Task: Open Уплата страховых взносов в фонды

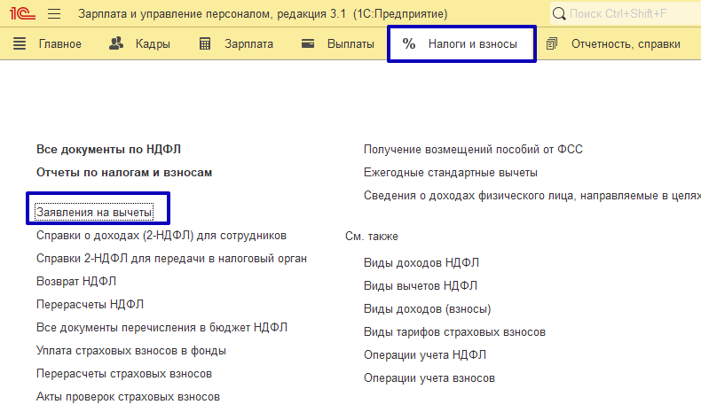Action: tap(130, 351)
